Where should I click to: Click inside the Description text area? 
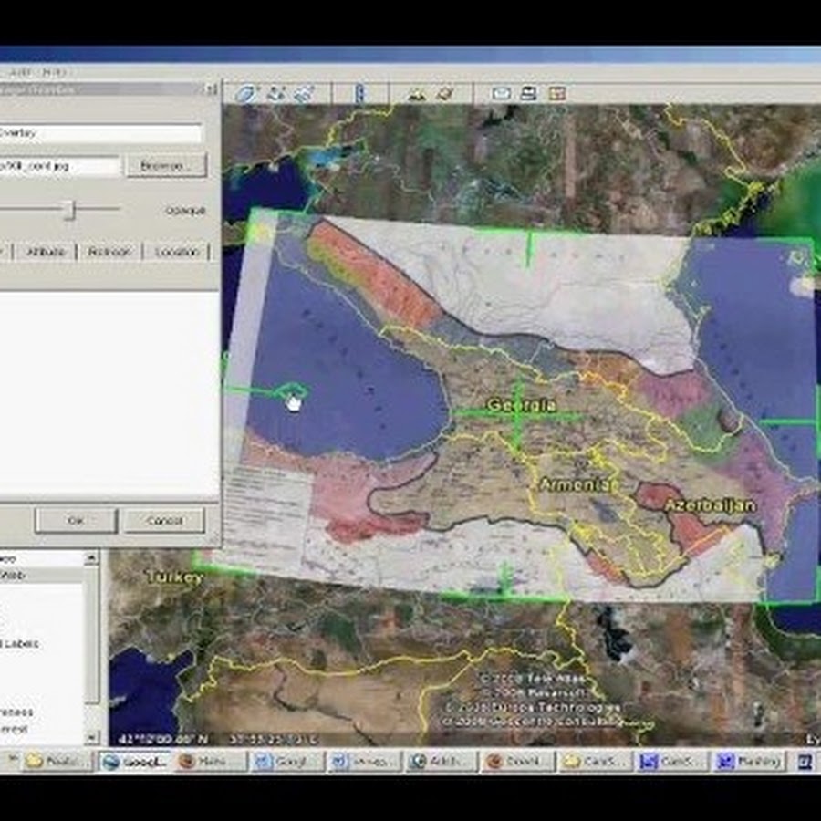pos(108,392)
